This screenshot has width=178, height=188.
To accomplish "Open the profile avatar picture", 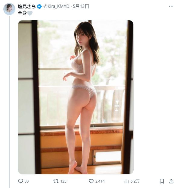I will pos(9,9).
